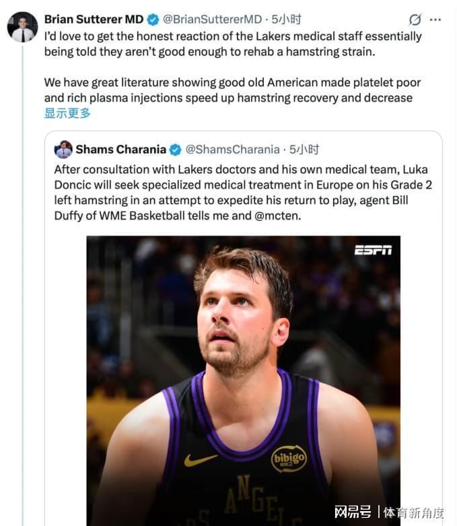Image resolution: width=457 pixels, height=526 pixels.
Task: Click the 5小时 timestamp on Brian's tweet
Action: (x=286, y=20)
